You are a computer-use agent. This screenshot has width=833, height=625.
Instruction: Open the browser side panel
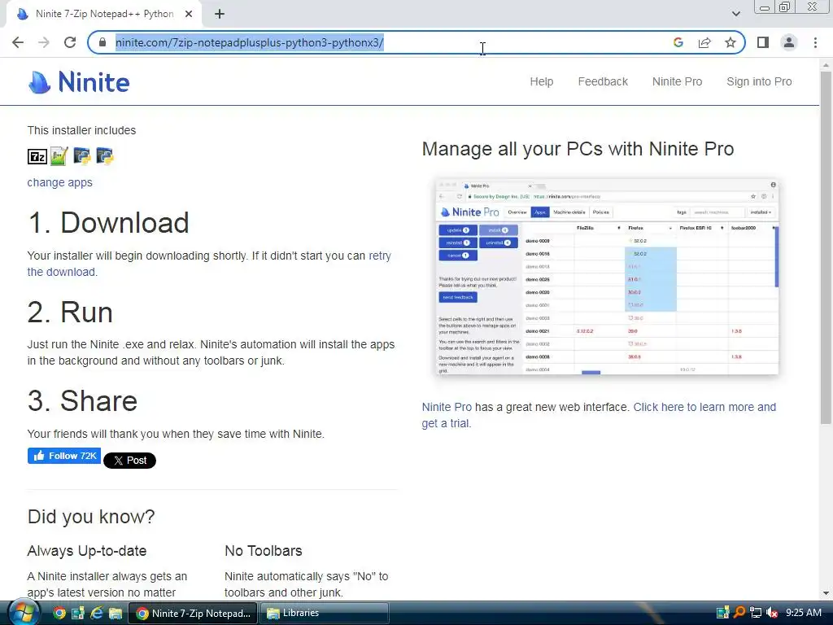[x=763, y=42]
